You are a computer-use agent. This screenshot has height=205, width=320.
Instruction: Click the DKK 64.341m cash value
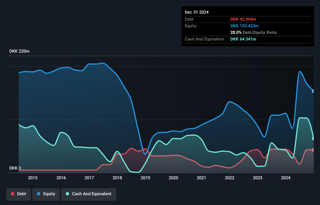point(243,39)
